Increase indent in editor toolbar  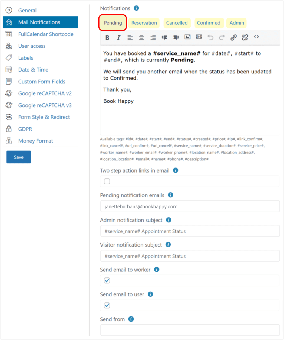[176, 37]
